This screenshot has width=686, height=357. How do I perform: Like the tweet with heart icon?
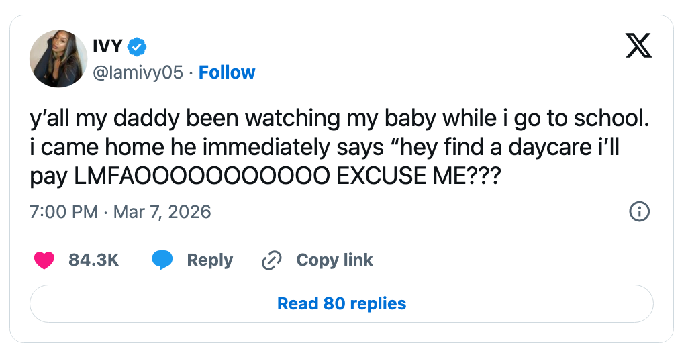(x=44, y=260)
